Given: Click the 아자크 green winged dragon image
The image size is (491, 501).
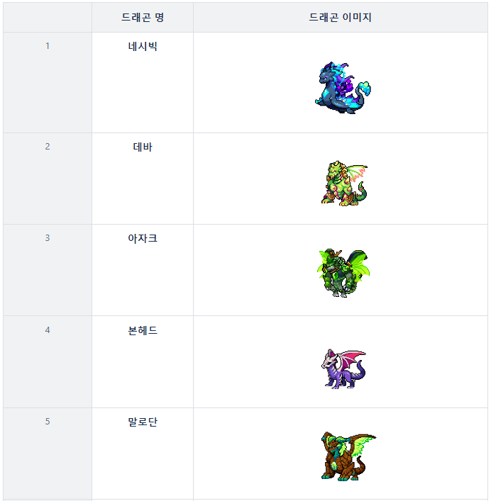Looking at the screenshot, I should tap(343, 272).
